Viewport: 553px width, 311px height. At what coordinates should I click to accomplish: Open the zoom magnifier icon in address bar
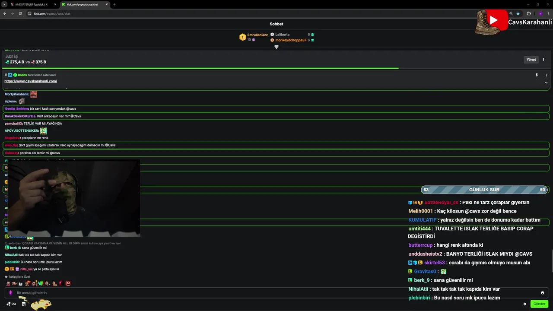(511, 13)
